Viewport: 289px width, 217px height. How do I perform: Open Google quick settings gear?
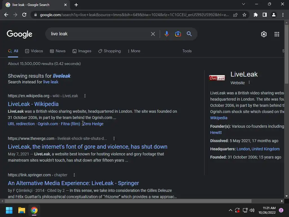pos(264,34)
